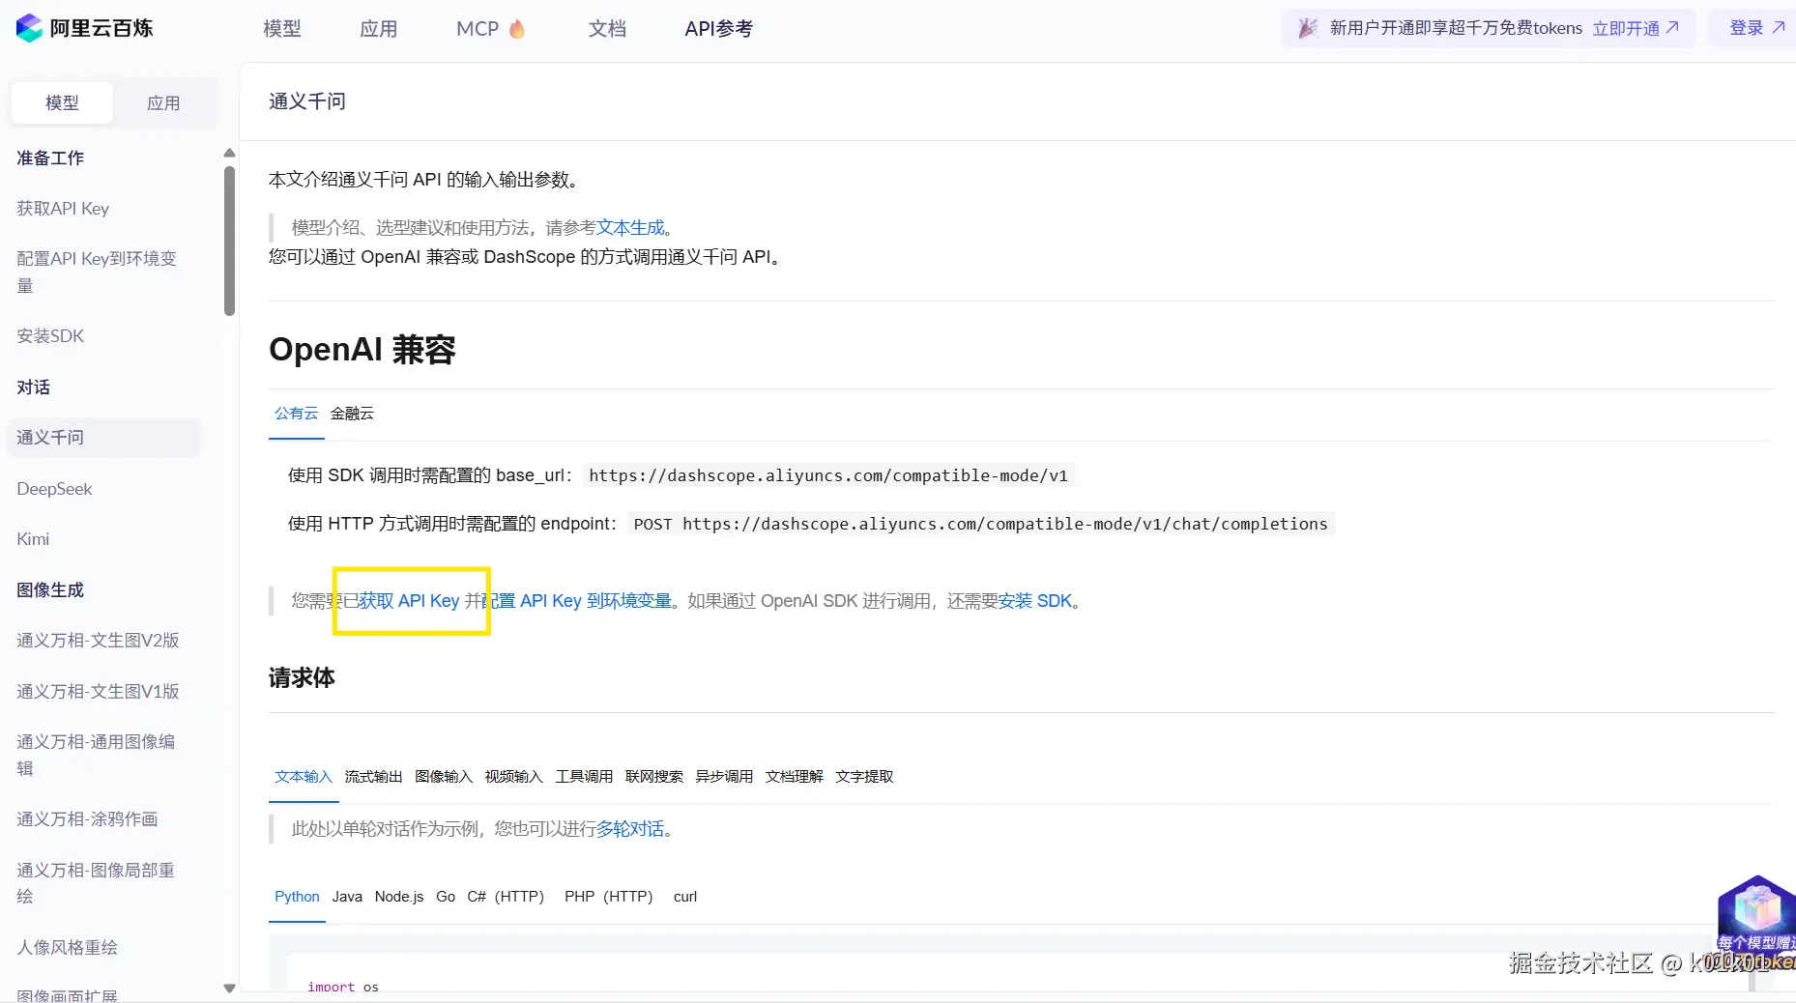Click the 阿里云百炼 logo icon
The height and width of the screenshot is (1003, 1796).
pos(29,28)
